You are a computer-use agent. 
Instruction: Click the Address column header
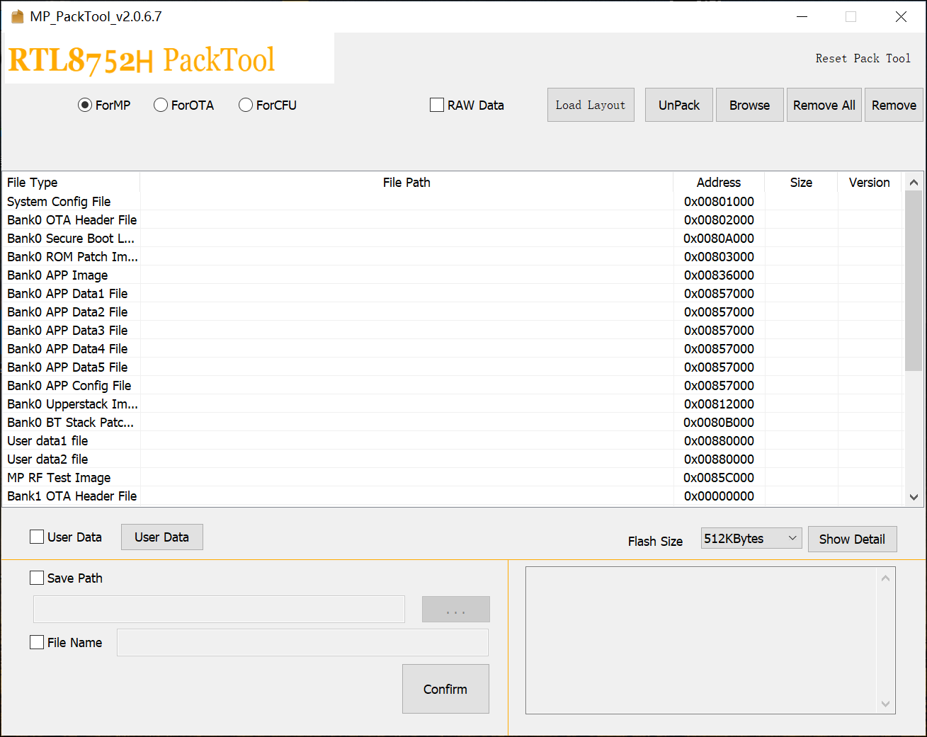pyautogui.click(x=719, y=182)
